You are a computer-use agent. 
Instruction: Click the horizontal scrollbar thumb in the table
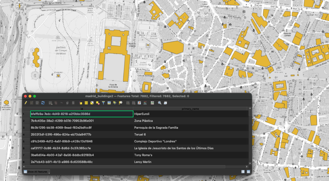point(126,167)
